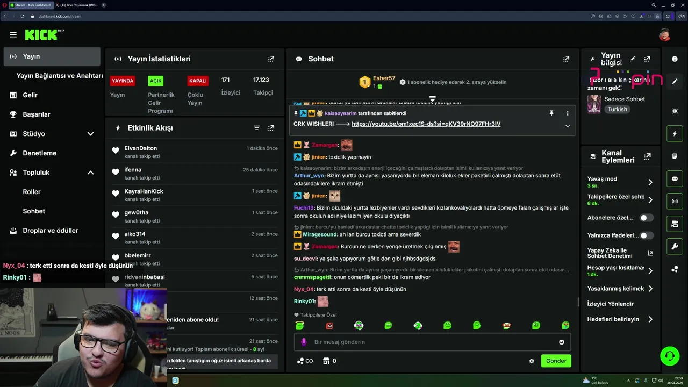The height and width of the screenshot is (387, 688).
Task: Pop out the Kanal Eylemleri panel
Action: (x=647, y=156)
